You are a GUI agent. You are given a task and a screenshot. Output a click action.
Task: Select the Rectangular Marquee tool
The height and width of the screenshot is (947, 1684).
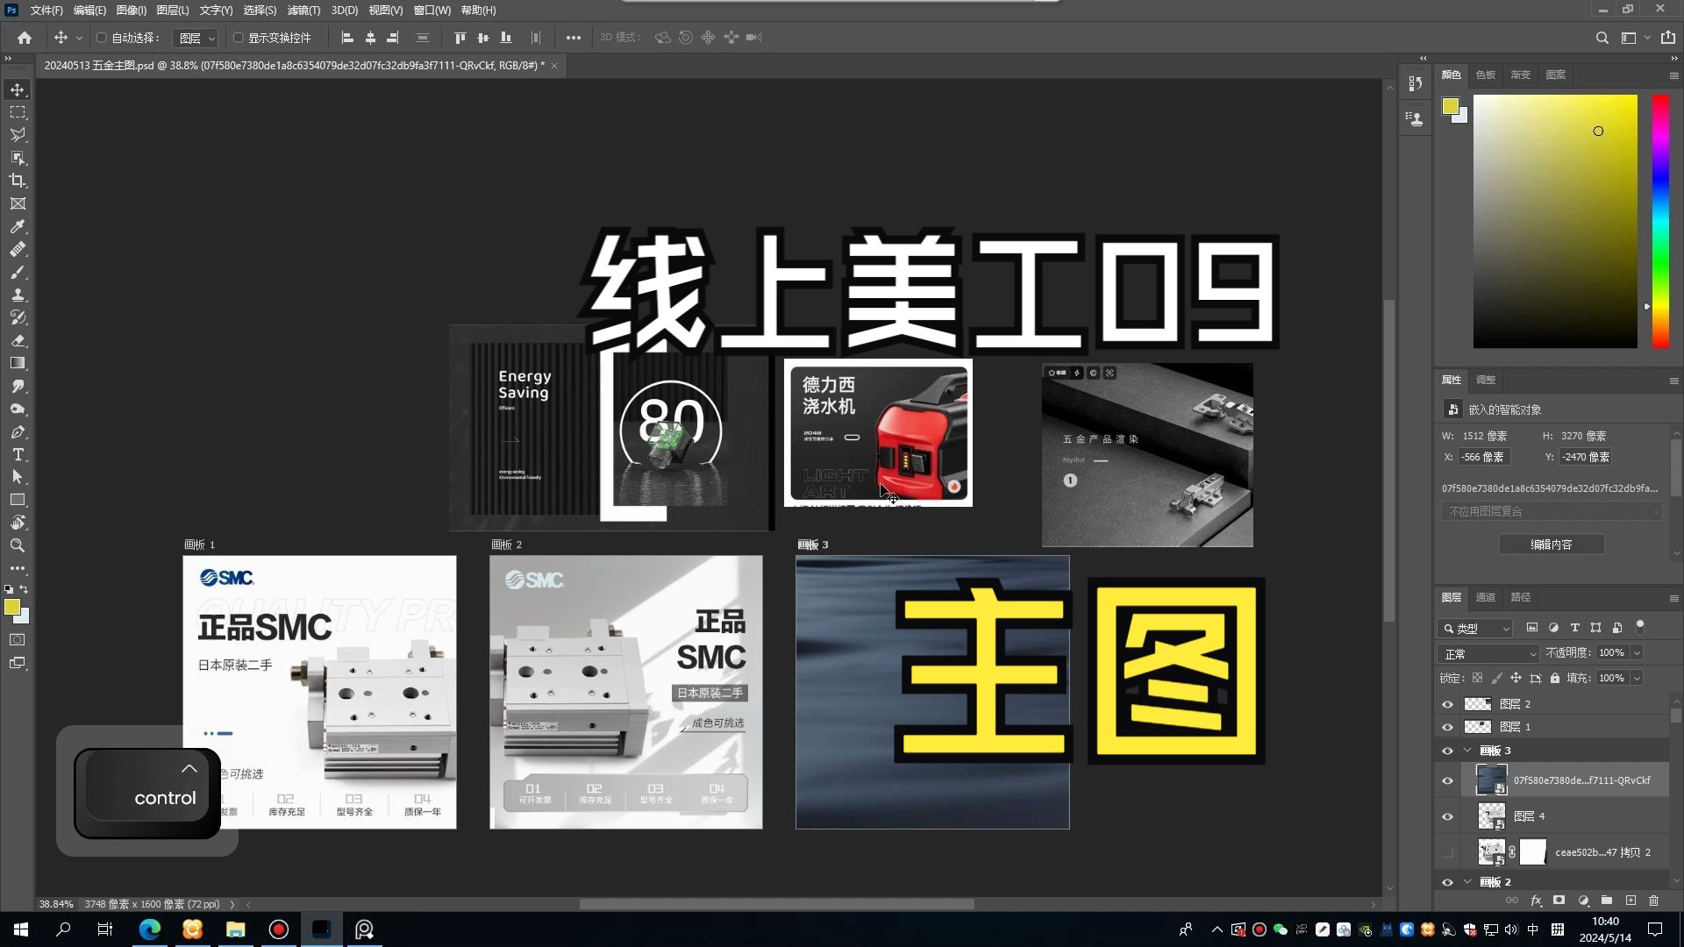click(18, 112)
